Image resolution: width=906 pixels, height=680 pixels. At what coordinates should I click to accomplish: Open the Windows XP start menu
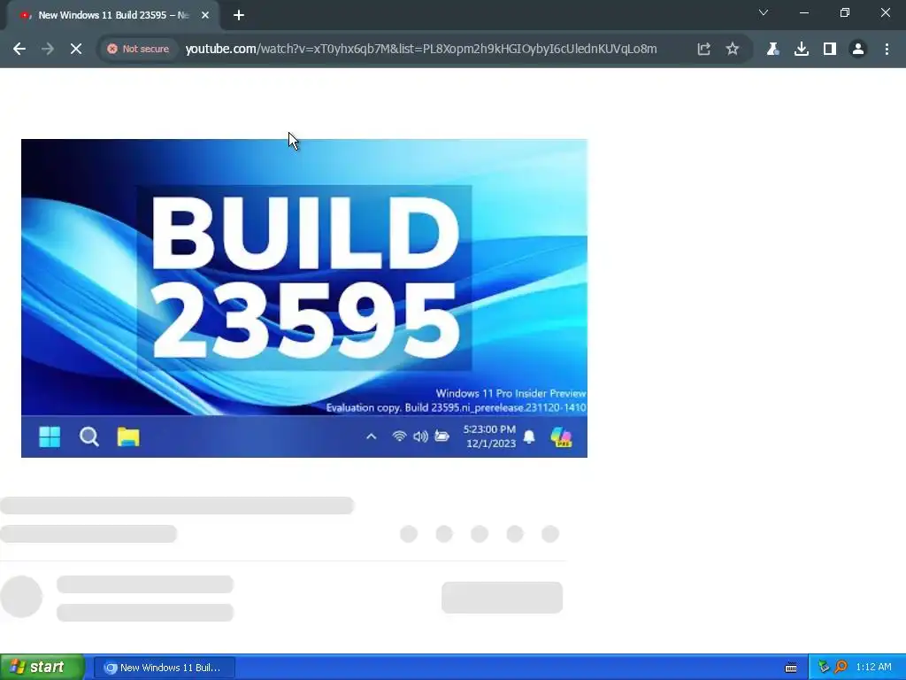[x=42, y=668]
